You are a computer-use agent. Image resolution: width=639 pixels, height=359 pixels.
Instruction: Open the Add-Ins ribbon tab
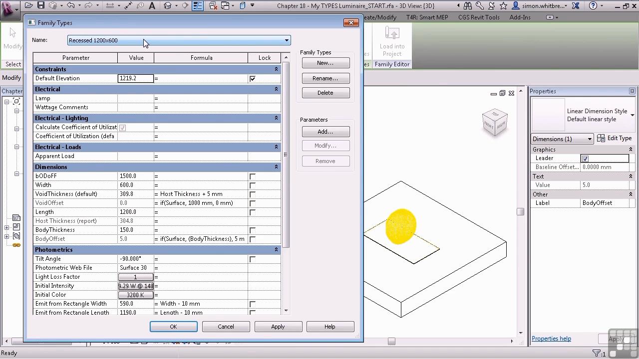(520, 17)
